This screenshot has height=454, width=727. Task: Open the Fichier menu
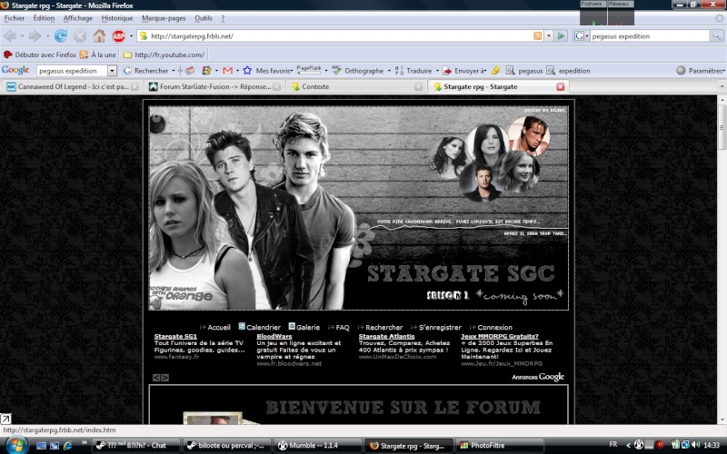tap(15, 18)
